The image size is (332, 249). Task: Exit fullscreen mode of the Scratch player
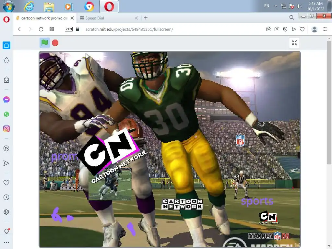294,43
